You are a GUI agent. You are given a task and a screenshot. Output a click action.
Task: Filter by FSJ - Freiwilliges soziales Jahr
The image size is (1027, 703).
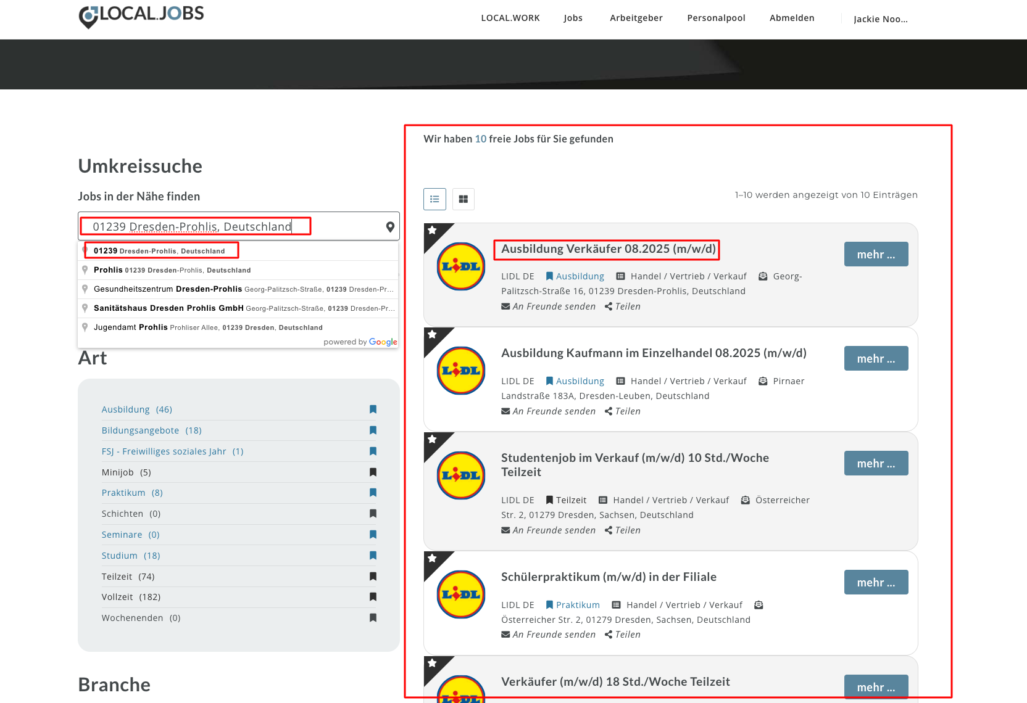(173, 451)
